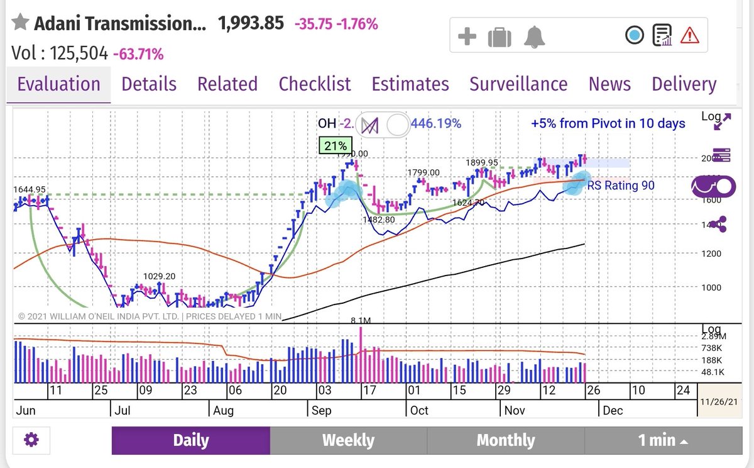Open the report with chart icon
The image size is (754, 468).
click(662, 36)
